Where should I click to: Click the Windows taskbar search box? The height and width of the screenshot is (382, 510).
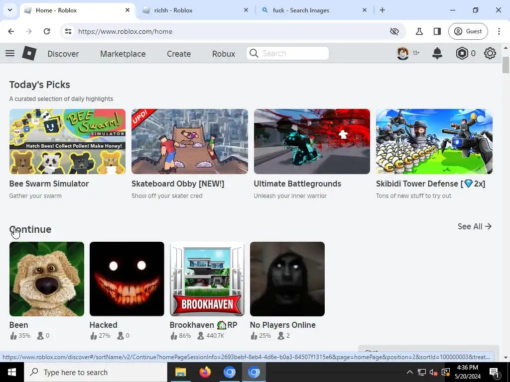[96, 372]
